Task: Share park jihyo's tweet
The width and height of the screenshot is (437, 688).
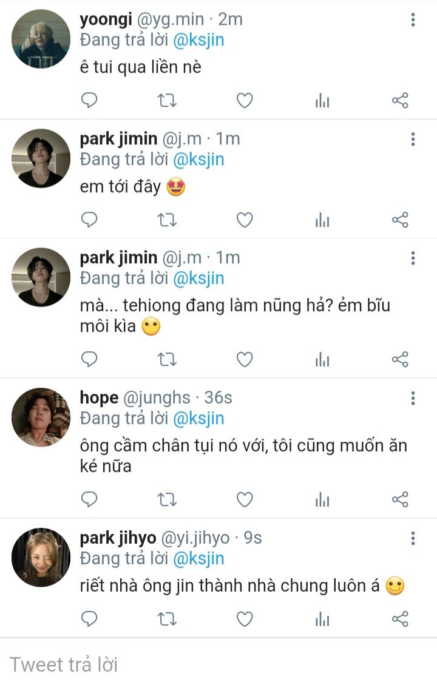Action: click(x=400, y=619)
